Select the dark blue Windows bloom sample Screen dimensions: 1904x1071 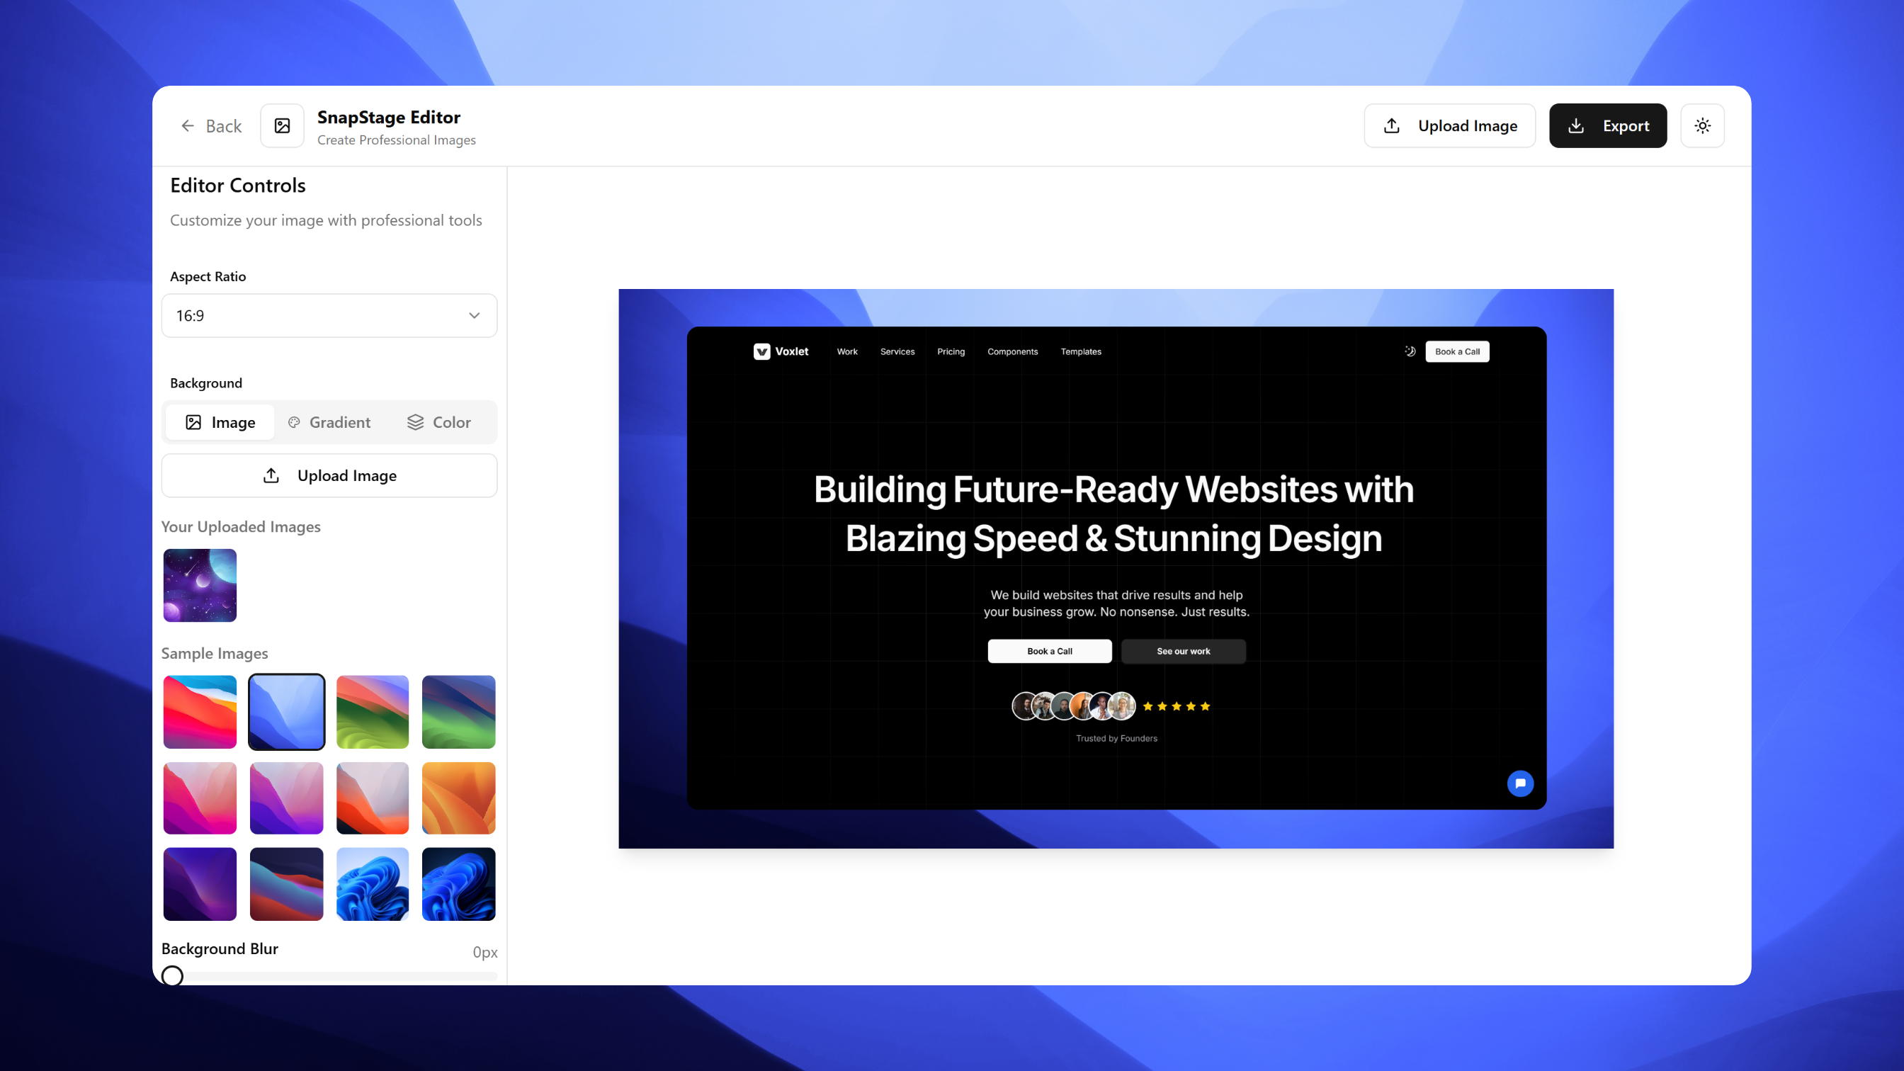coord(458,884)
